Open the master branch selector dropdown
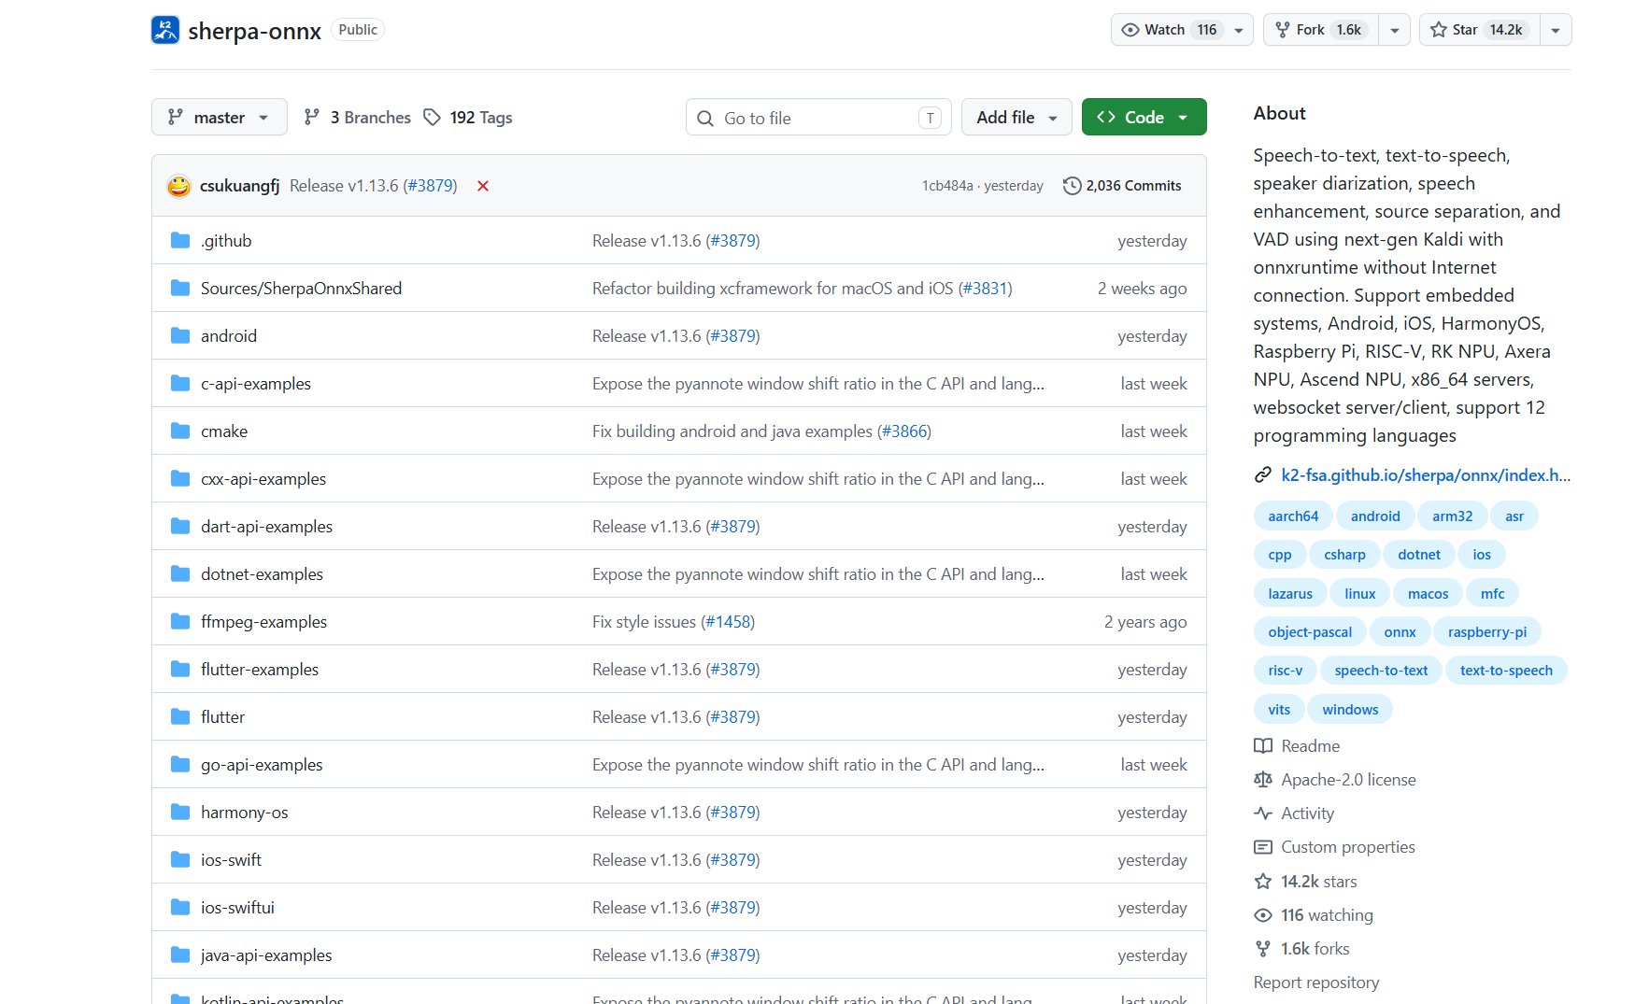The width and height of the screenshot is (1649, 1004). pyautogui.click(x=220, y=117)
